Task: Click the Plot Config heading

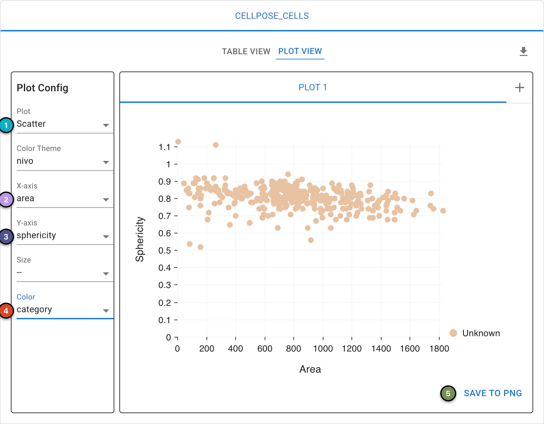Action: click(x=42, y=88)
